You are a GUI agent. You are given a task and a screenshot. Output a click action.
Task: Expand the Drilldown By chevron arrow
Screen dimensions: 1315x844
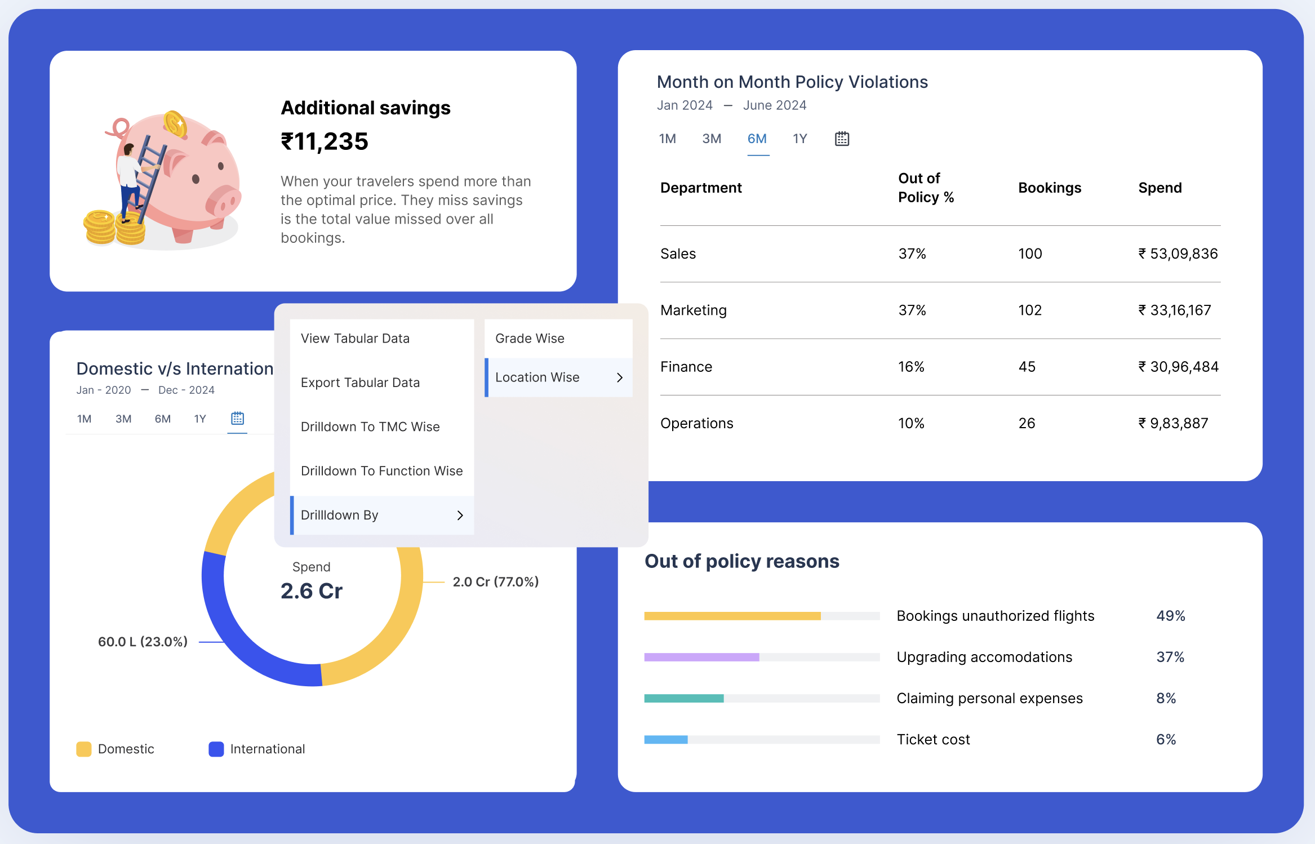pyautogui.click(x=460, y=515)
